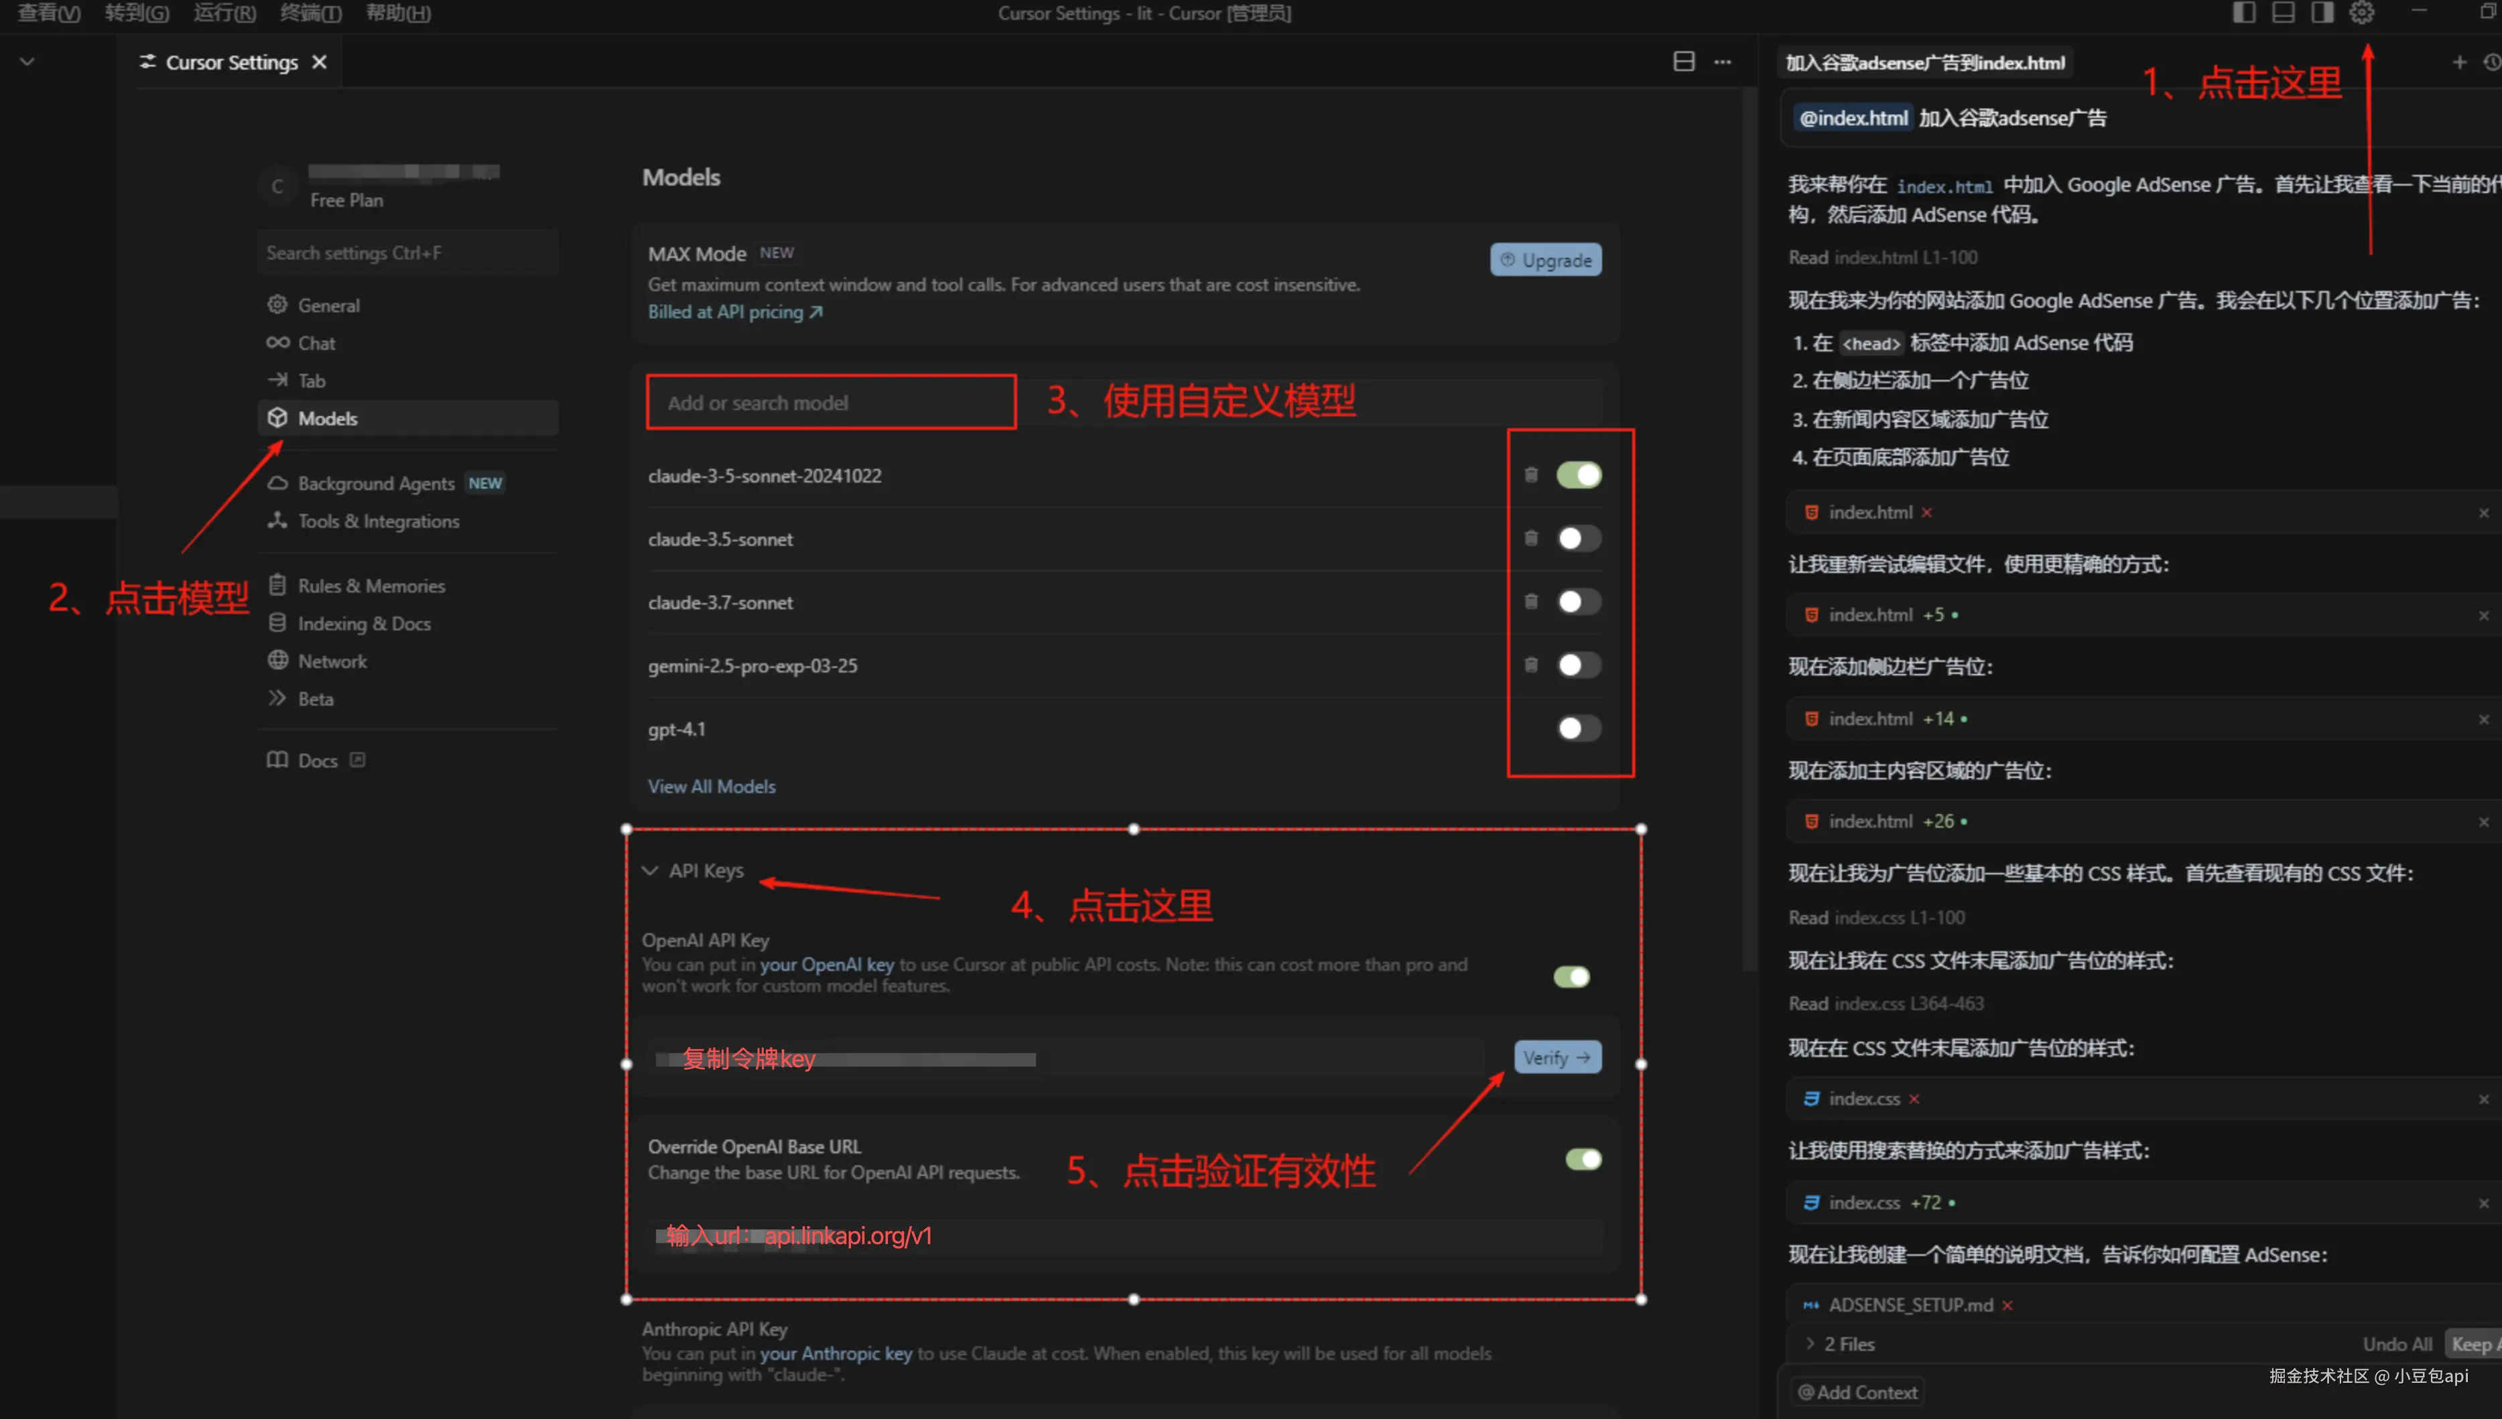Screen dimensions: 2502x1419
Task: Expand the collapsed left sidebar chevron
Action: tap(27, 62)
